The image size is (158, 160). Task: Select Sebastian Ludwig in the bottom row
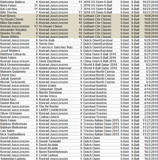click(x=13, y=159)
